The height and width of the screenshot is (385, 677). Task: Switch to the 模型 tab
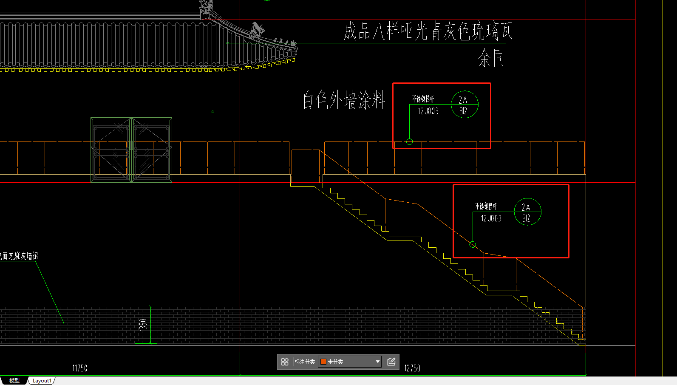click(14, 380)
